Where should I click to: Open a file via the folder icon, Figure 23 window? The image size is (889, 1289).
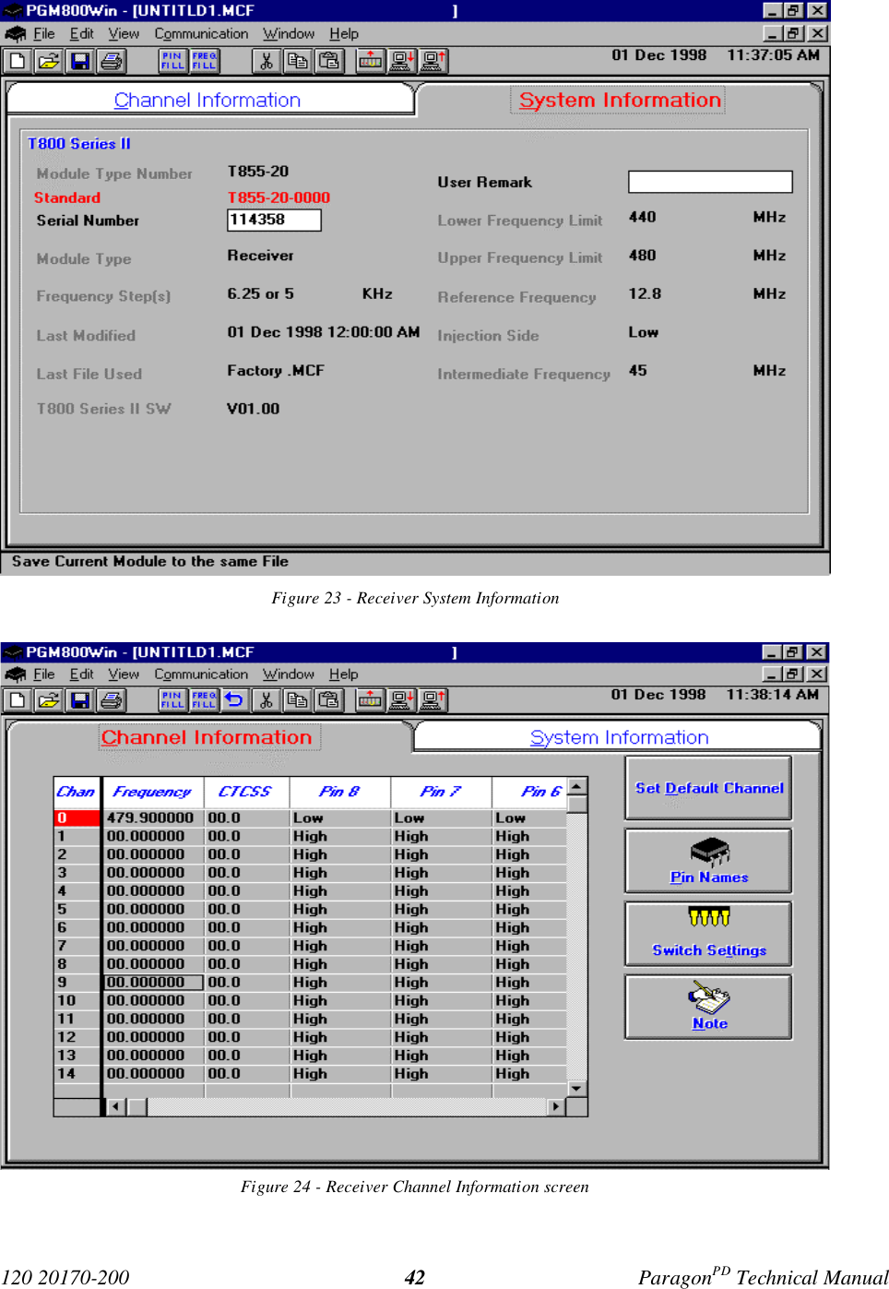click(x=48, y=61)
